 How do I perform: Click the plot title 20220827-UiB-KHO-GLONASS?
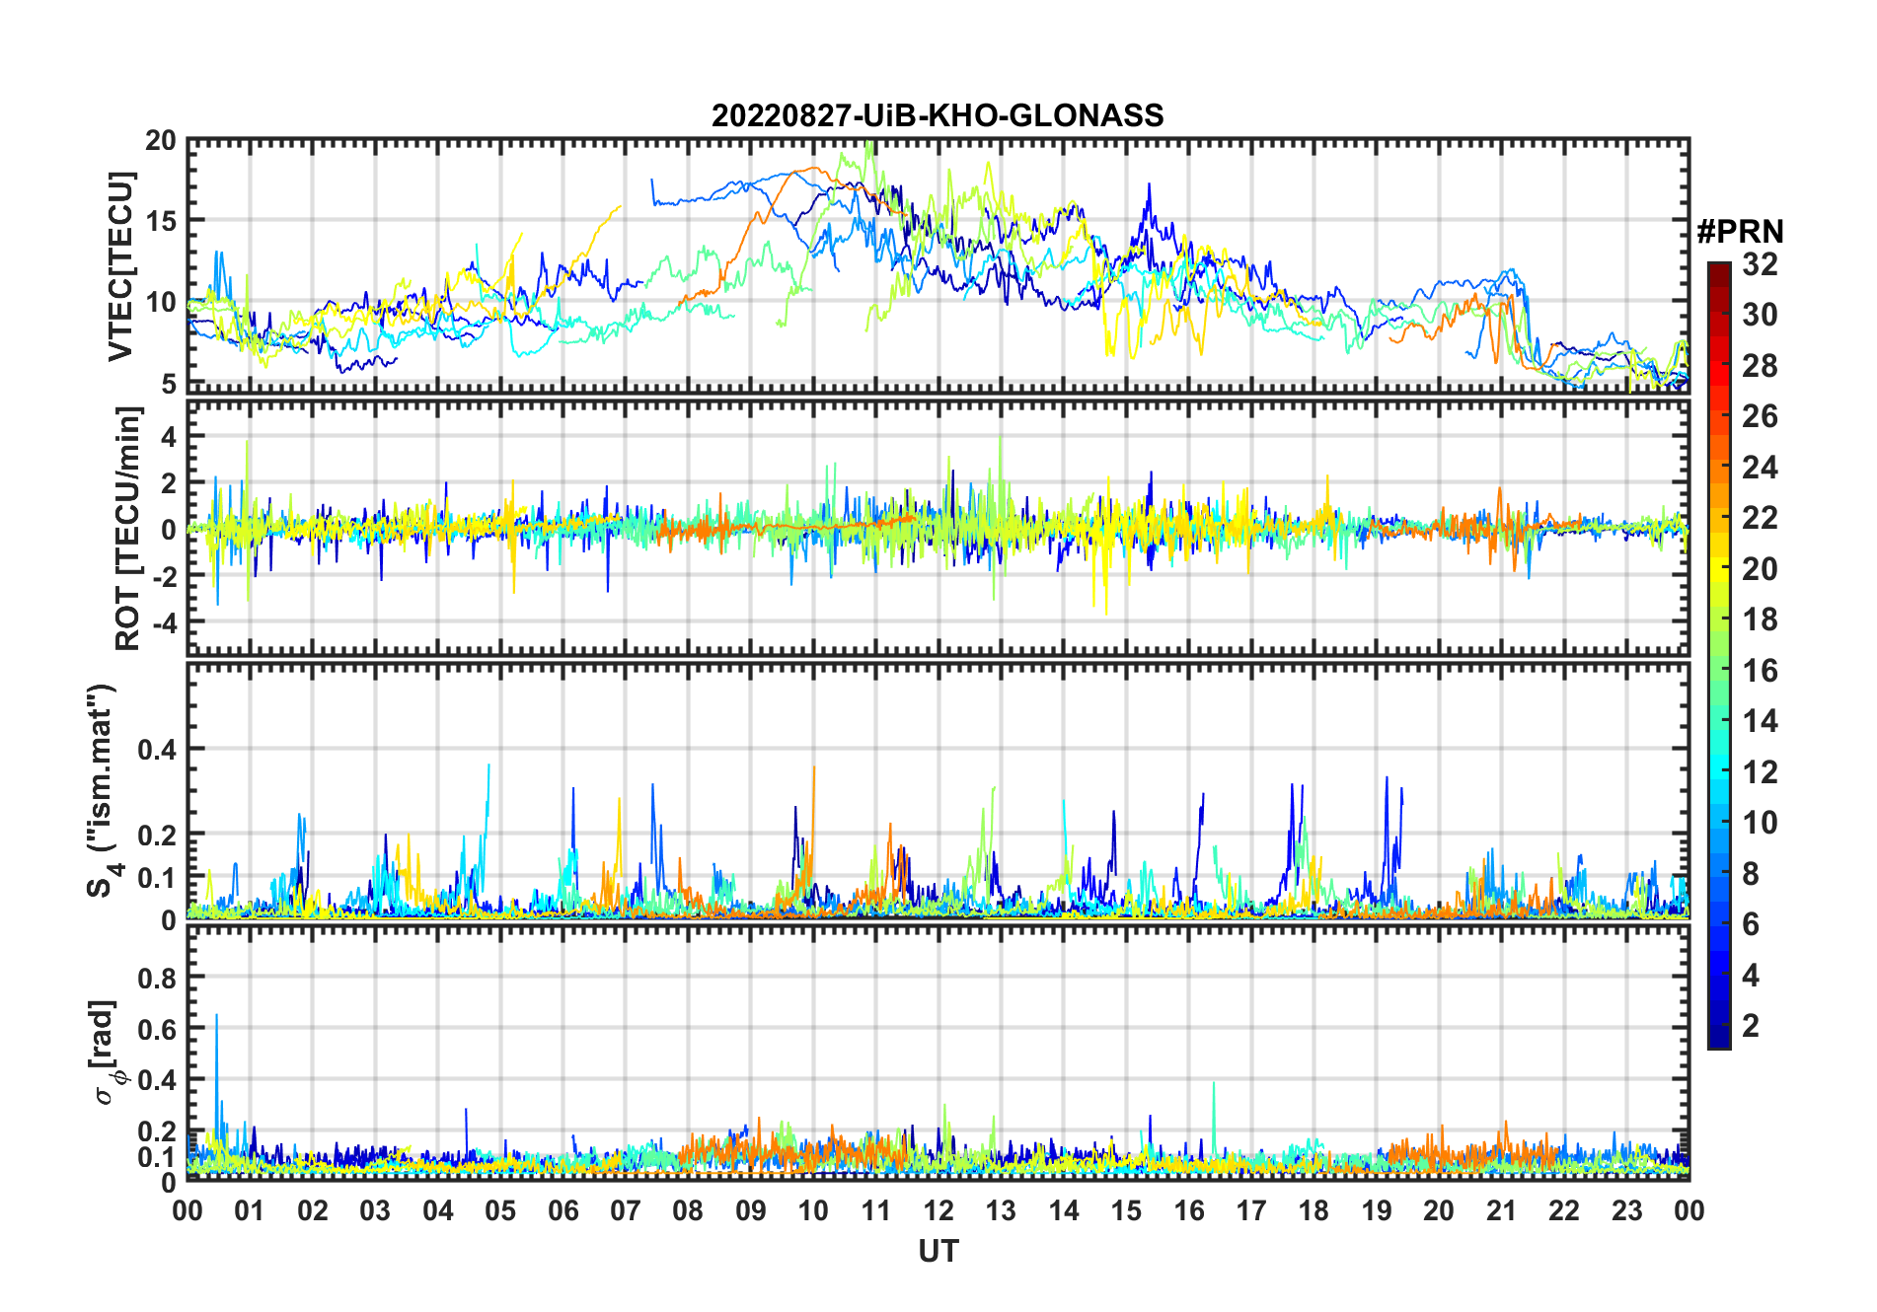click(x=938, y=116)
